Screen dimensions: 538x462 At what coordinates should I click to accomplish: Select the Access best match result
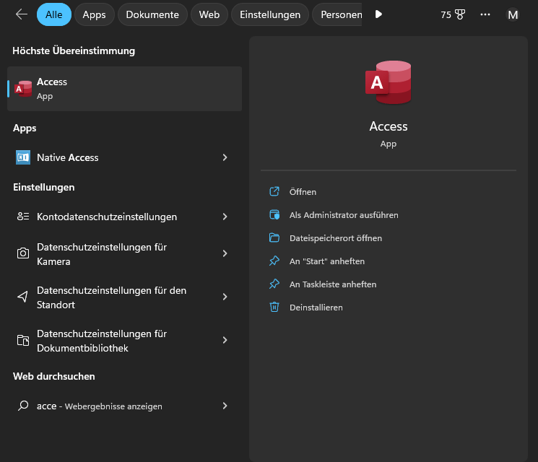pyautogui.click(x=124, y=89)
